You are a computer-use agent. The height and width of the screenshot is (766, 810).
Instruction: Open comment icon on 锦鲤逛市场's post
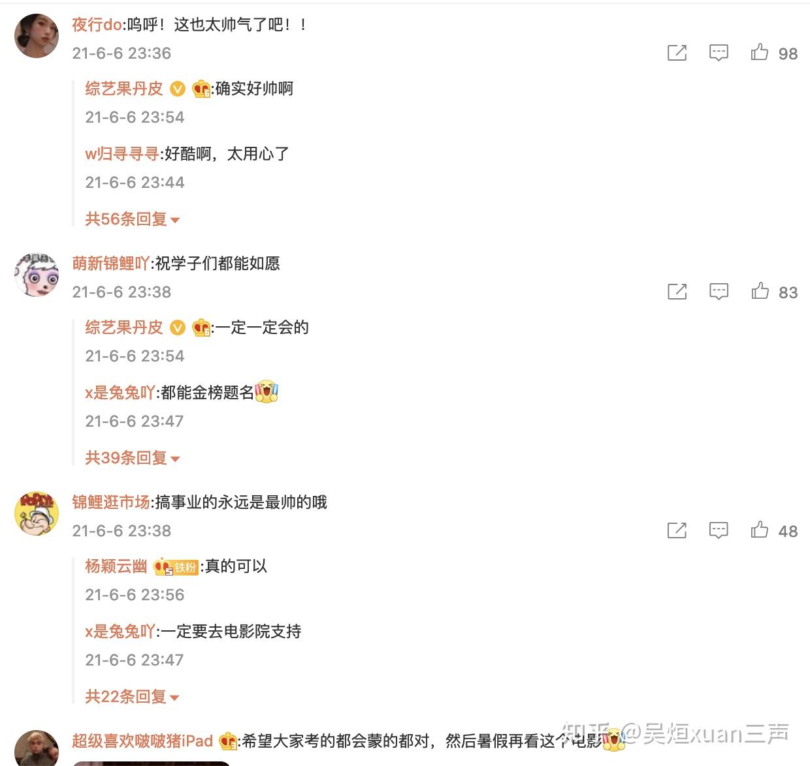point(719,530)
